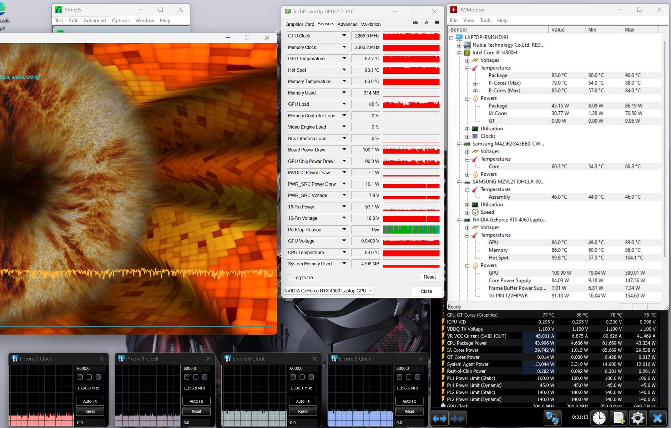Switch to GPU-Z Graphics Card tab

300,24
